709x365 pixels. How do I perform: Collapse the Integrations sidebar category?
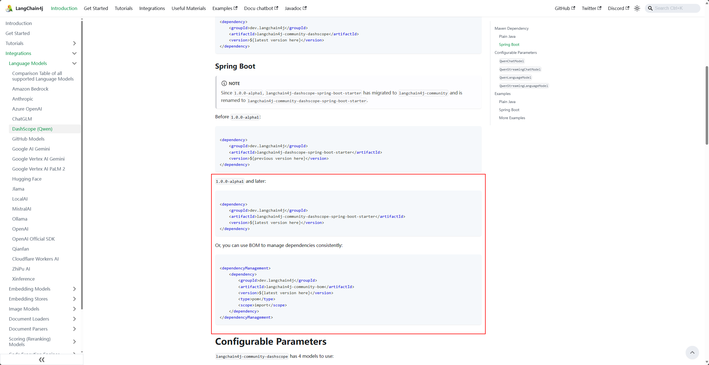pyautogui.click(x=74, y=53)
